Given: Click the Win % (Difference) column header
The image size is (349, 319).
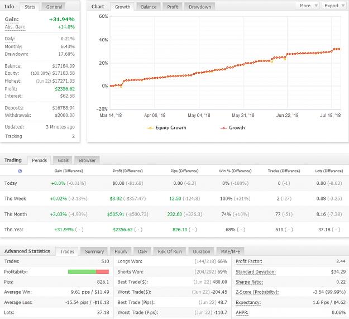Looking at the screenshot, I should point(235,171).
